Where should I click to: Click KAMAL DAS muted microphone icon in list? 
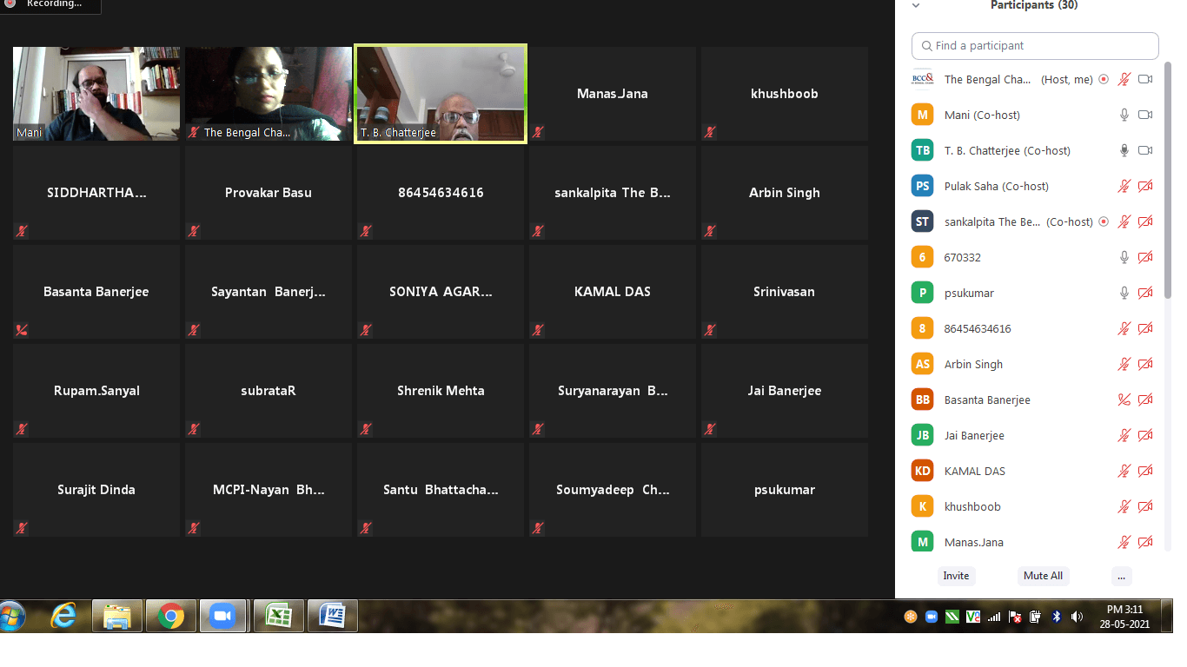coord(1124,471)
